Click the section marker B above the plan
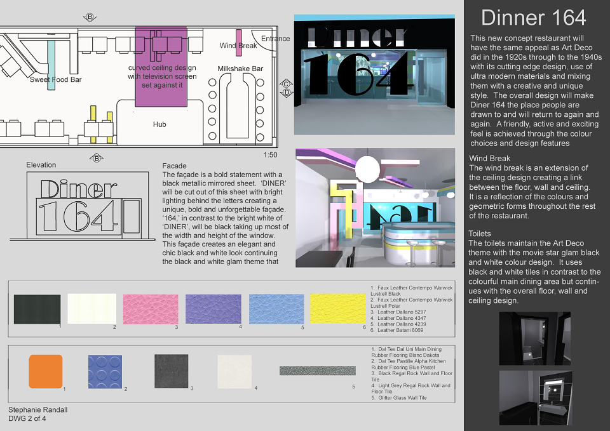The height and width of the screenshot is (431, 610). point(90,17)
